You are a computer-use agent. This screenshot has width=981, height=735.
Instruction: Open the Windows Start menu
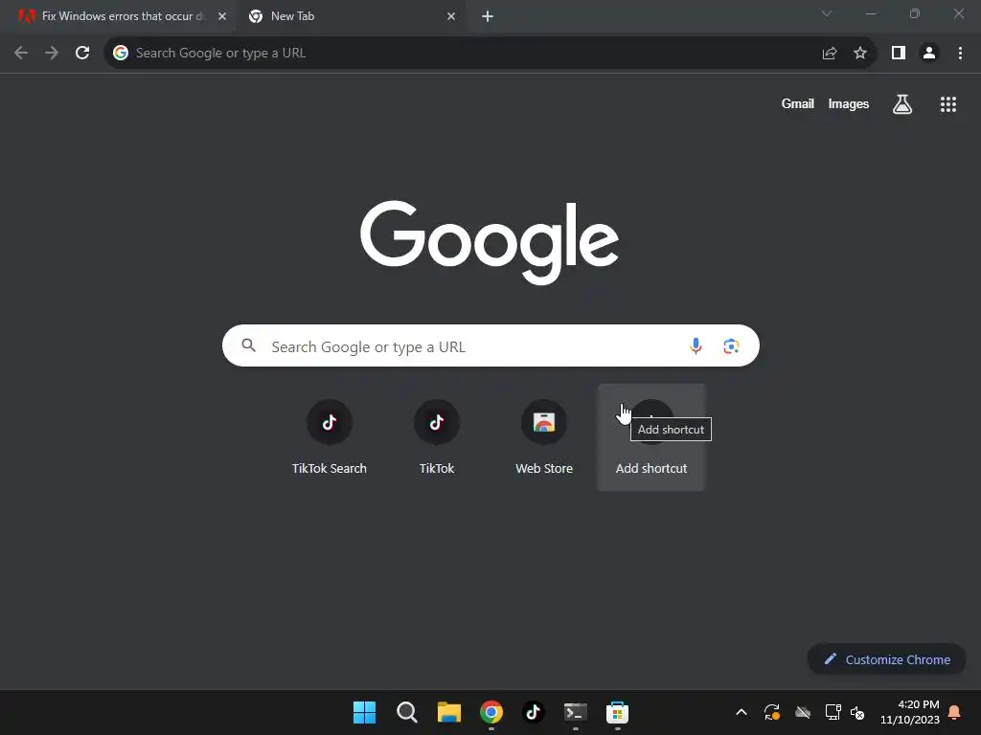(x=364, y=712)
